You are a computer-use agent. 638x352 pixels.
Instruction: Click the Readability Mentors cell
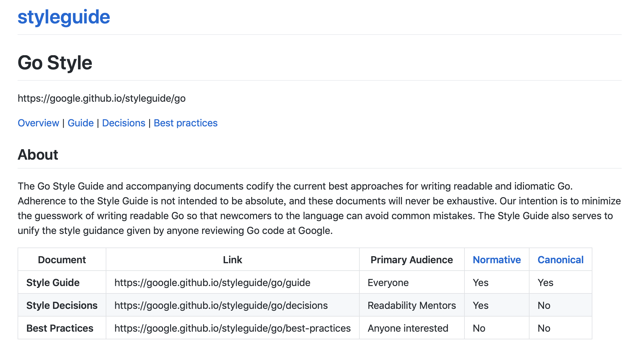[412, 305]
